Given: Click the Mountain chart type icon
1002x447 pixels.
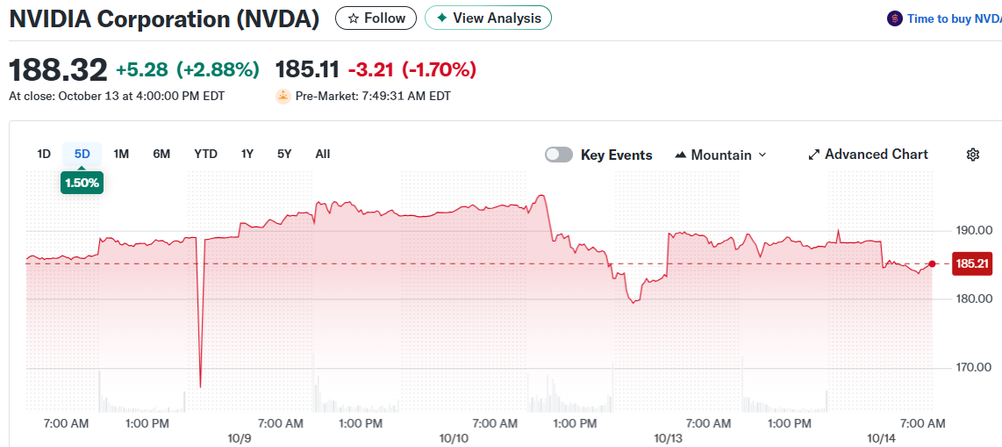Looking at the screenshot, I should [x=680, y=155].
